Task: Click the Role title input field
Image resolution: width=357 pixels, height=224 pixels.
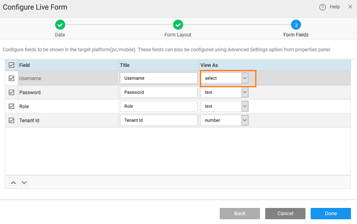Action: 158,106
